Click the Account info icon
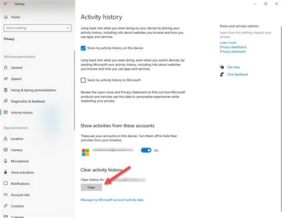The height and width of the screenshot is (218, 282). point(6,195)
